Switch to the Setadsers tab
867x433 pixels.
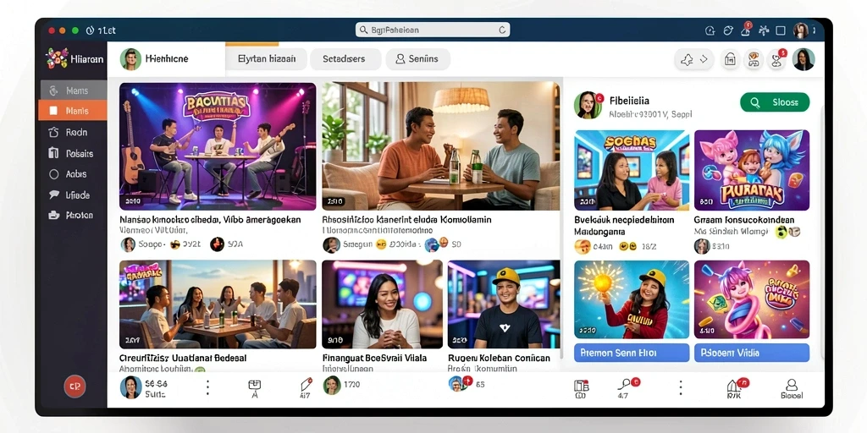point(345,58)
